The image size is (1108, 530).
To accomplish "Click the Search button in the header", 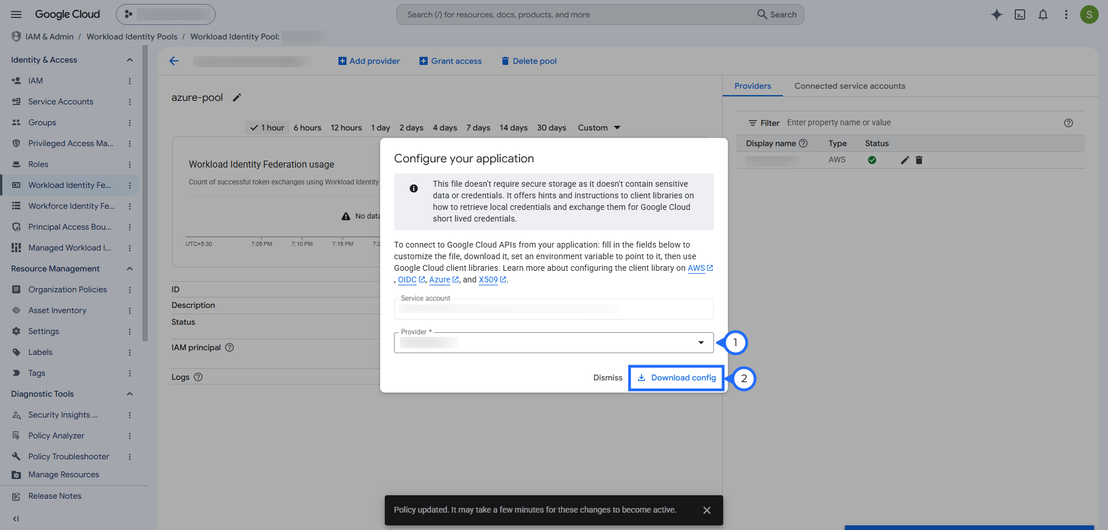I will coord(777,14).
